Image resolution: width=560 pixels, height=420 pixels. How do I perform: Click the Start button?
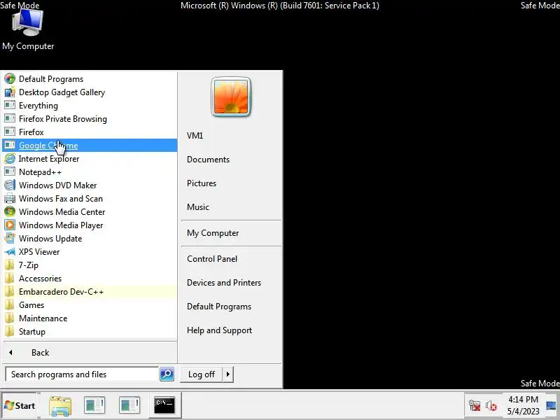click(20, 405)
